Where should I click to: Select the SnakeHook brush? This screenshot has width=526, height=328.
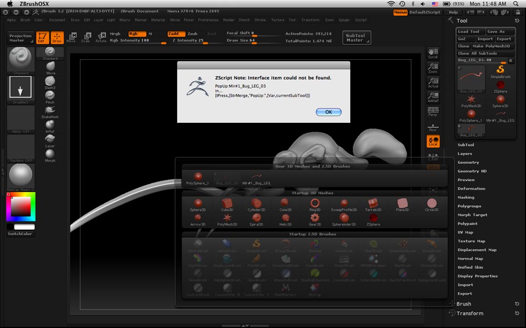(50, 112)
